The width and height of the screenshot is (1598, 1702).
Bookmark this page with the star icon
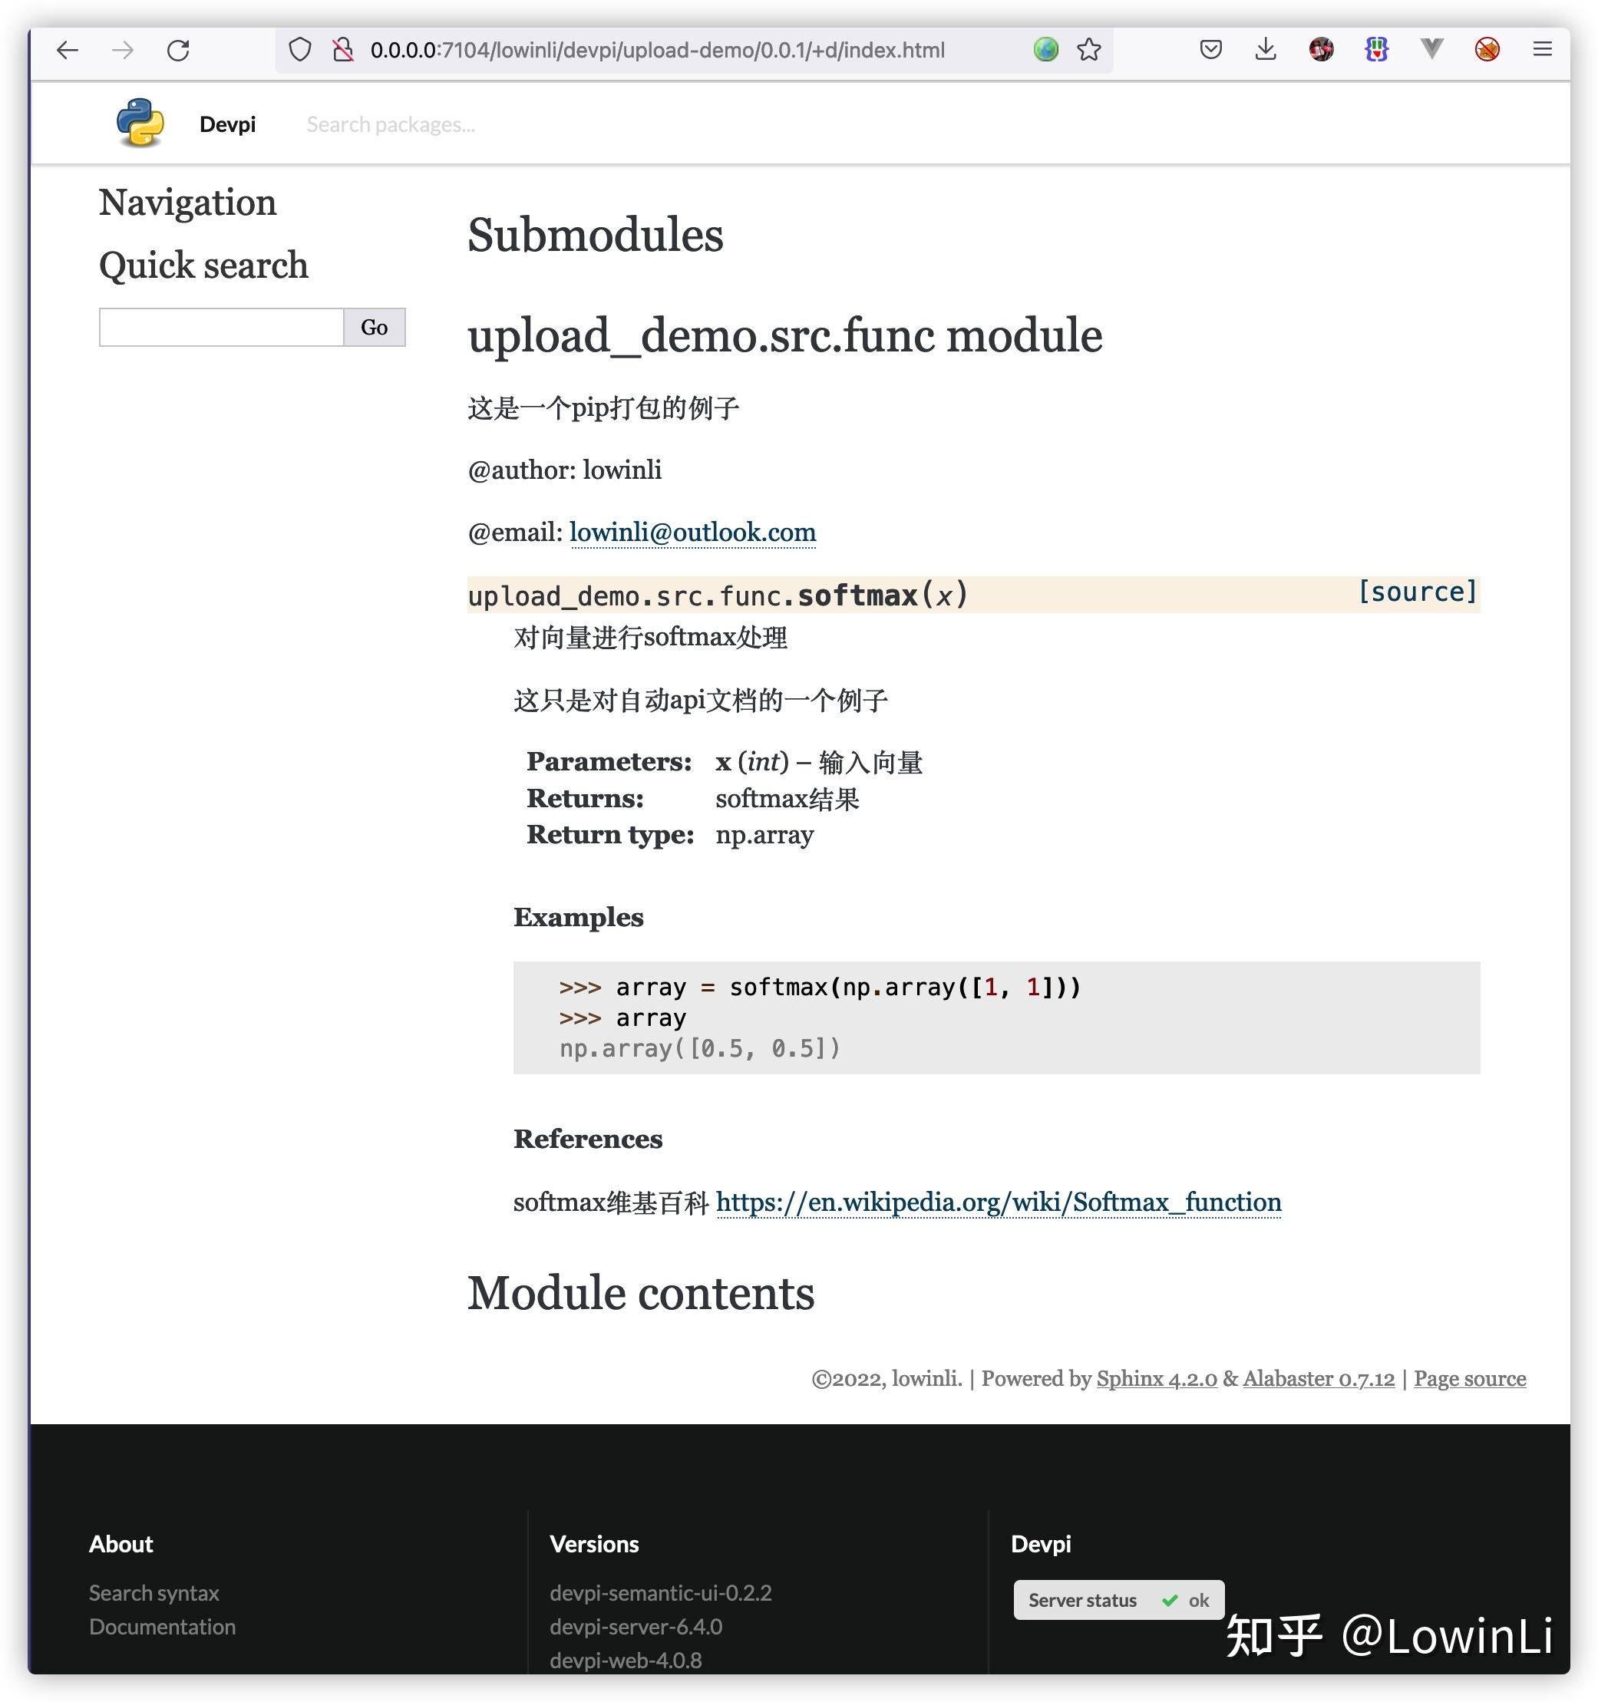pos(1088,50)
